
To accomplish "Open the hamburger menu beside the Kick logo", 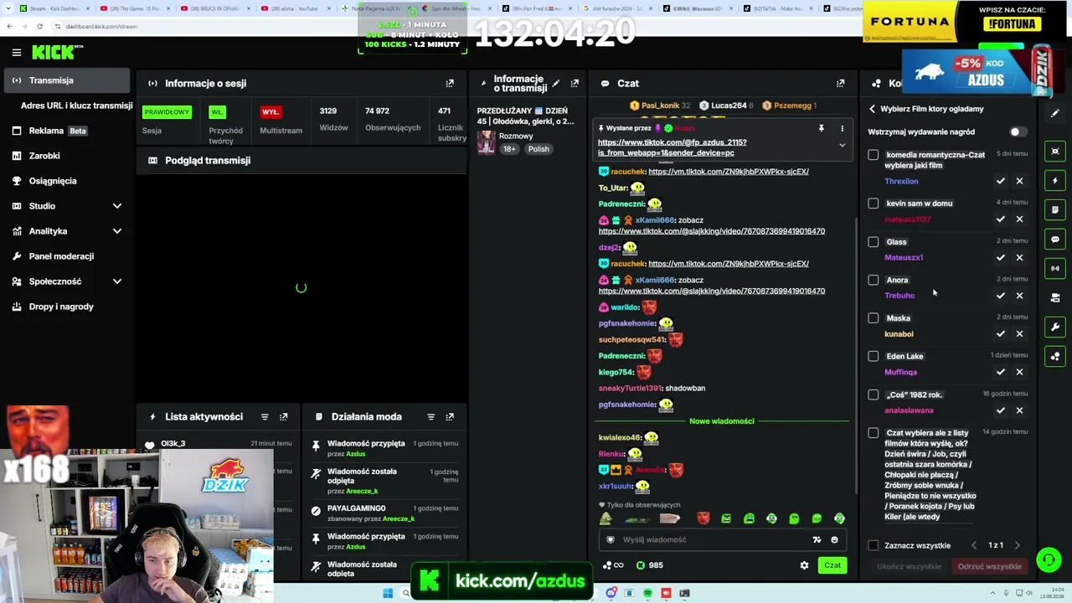I will [x=16, y=53].
